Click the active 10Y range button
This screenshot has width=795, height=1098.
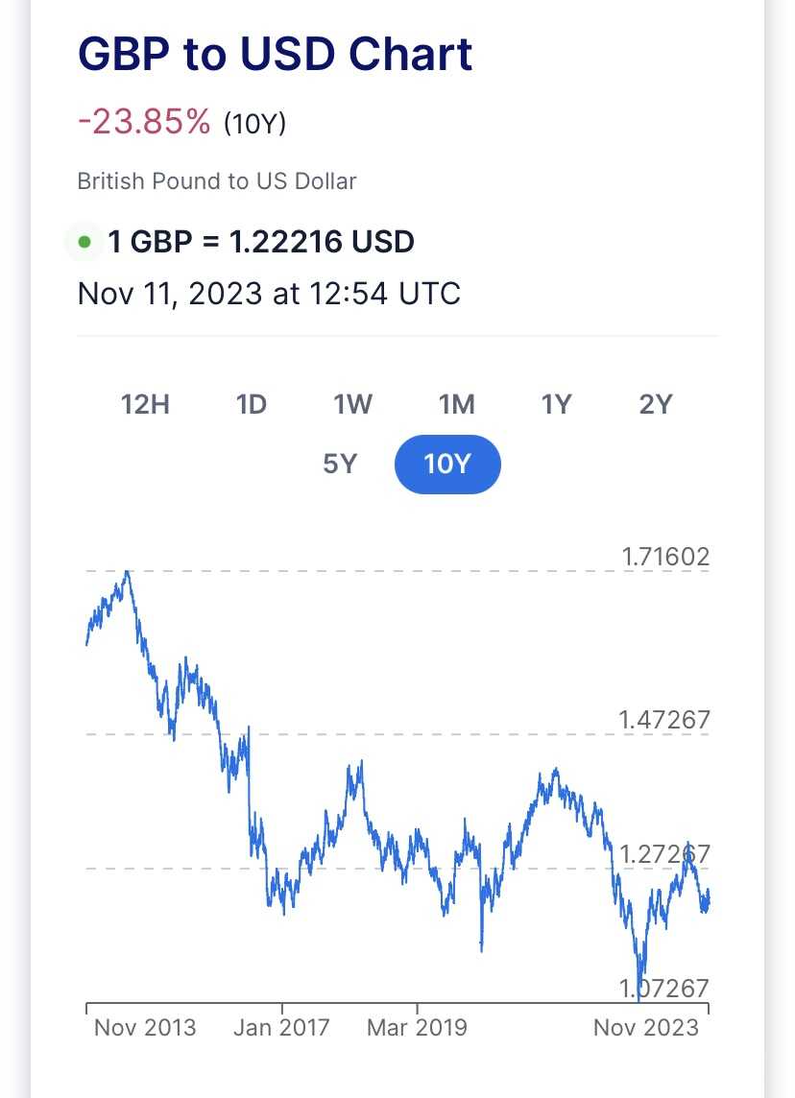click(x=447, y=465)
